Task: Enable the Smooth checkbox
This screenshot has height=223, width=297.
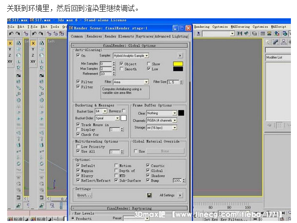Action: [122, 69]
